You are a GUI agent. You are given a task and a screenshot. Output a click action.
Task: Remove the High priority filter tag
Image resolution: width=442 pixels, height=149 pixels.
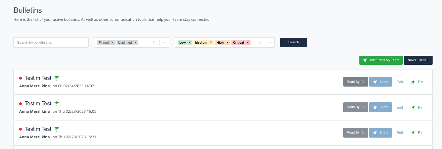click(x=227, y=43)
